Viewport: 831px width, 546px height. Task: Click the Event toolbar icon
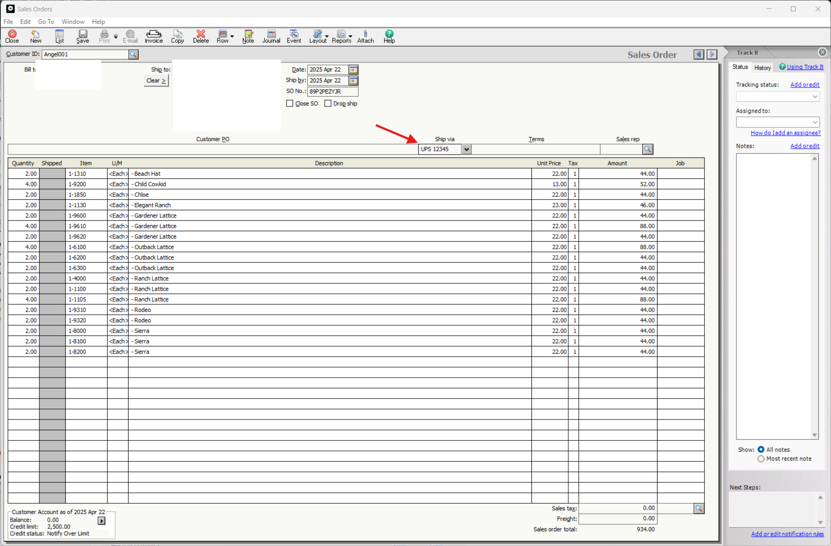(x=294, y=36)
